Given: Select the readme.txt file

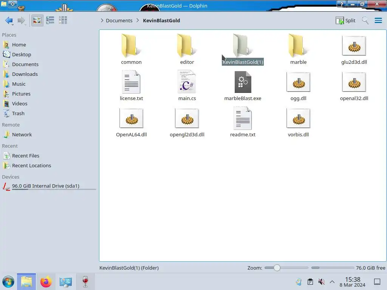Looking at the screenshot, I should (x=243, y=122).
